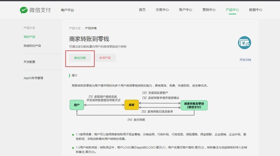Open the 交易中心 nav tab
Image resolution: width=280 pixels, height=156 pixels.
pyautogui.click(x=162, y=10)
